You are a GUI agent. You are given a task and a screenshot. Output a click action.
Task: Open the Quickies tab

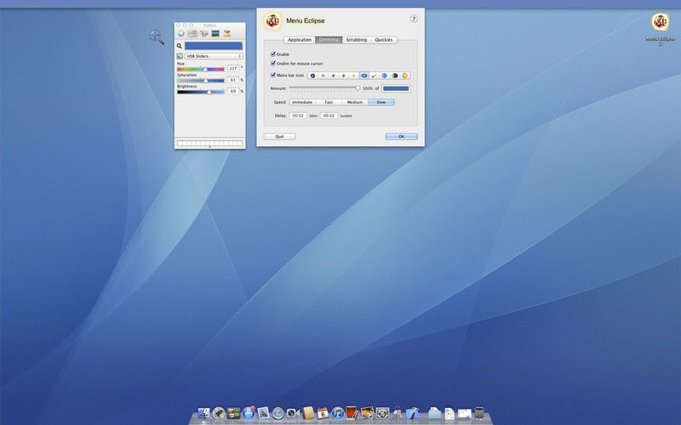(x=384, y=40)
